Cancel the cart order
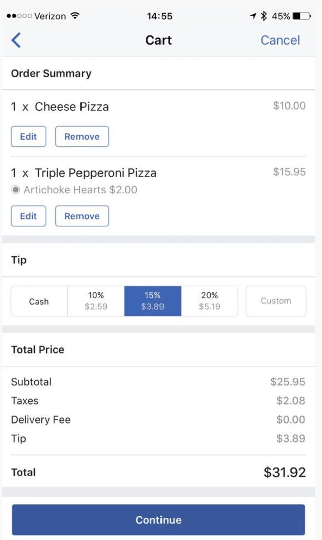Viewport: 322px width, 540px height. [x=280, y=40]
